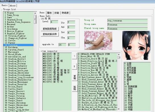Viewport: 155px width, 112px height.
Task: Select inventory item #13 (073) 旅行马
Action: (57, 82)
